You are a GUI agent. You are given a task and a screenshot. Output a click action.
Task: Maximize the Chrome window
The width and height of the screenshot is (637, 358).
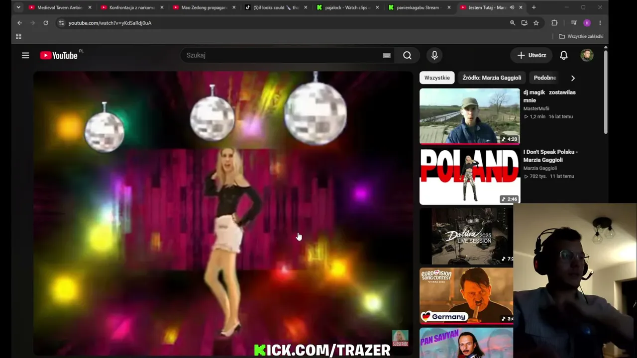pyautogui.click(x=583, y=7)
